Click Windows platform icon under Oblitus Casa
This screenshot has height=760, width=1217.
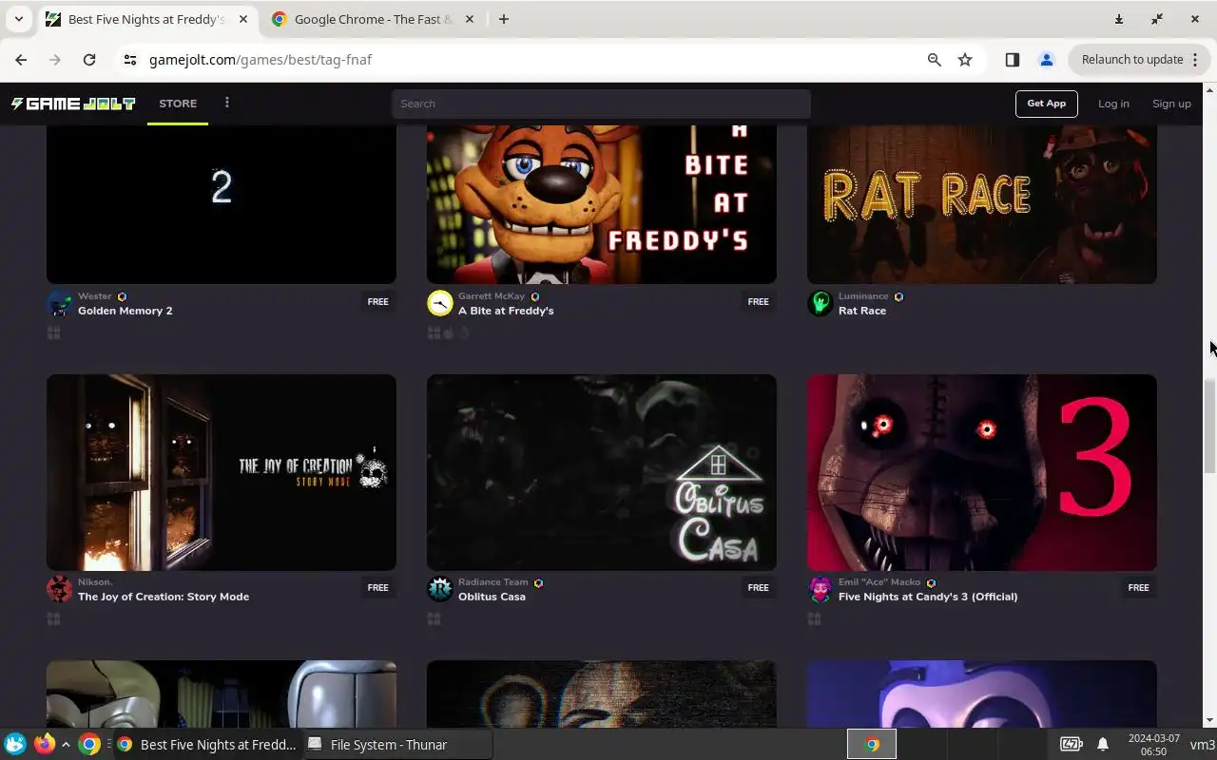click(x=435, y=619)
